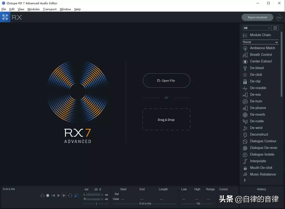Click the Sel row label
The image size is (285, 209).
coord(117,194)
